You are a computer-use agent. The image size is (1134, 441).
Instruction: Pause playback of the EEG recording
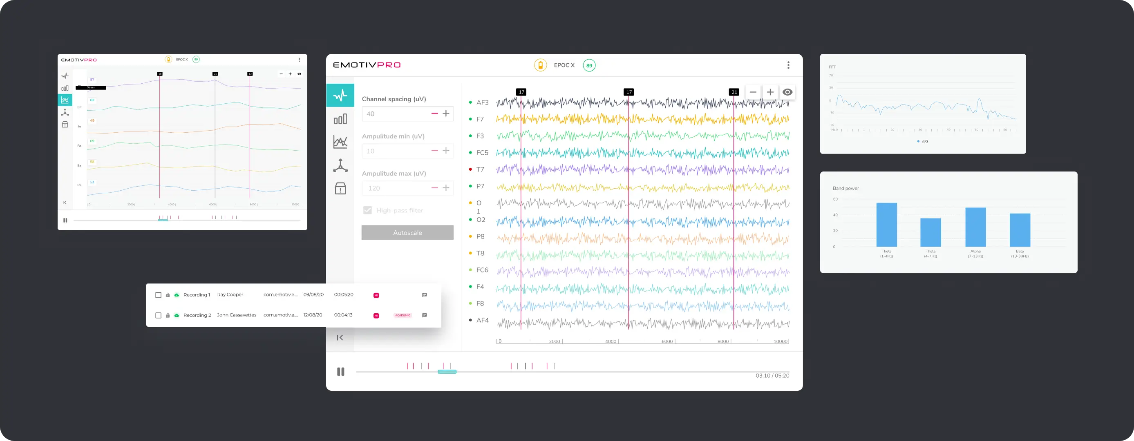[x=341, y=372]
